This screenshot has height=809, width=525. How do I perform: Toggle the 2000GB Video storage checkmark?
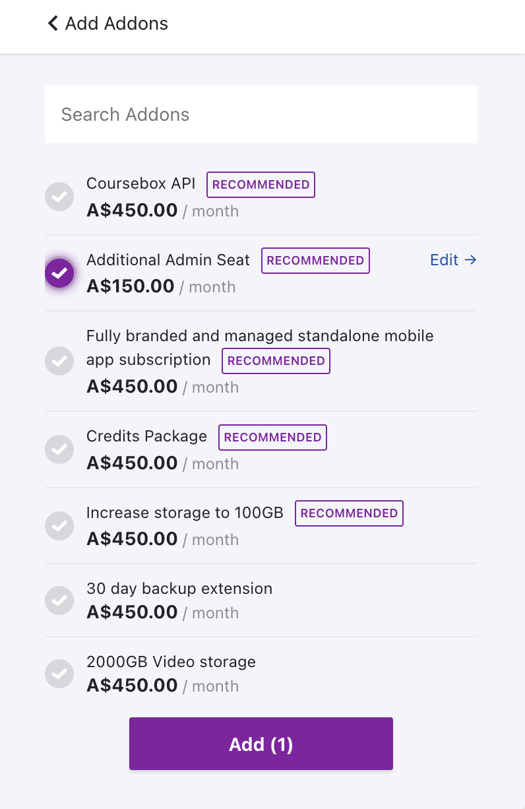click(59, 674)
